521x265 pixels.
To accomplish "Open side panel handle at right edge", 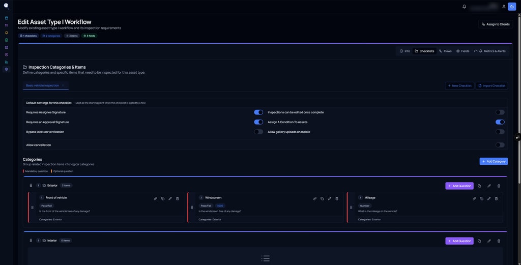I will (517, 137).
